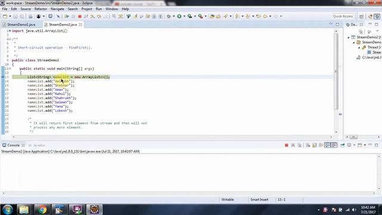Screen dimensions: 382x215
Task: Click Remove All Terminated Launches in Console
Action: click(x=300, y=145)
